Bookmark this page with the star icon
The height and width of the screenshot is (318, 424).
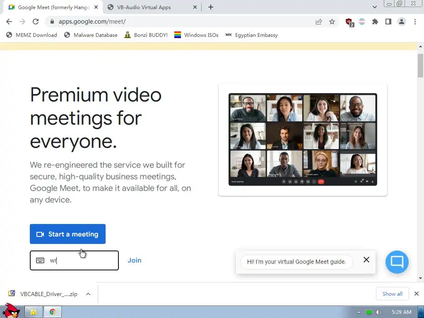click(x=332, y=22)
